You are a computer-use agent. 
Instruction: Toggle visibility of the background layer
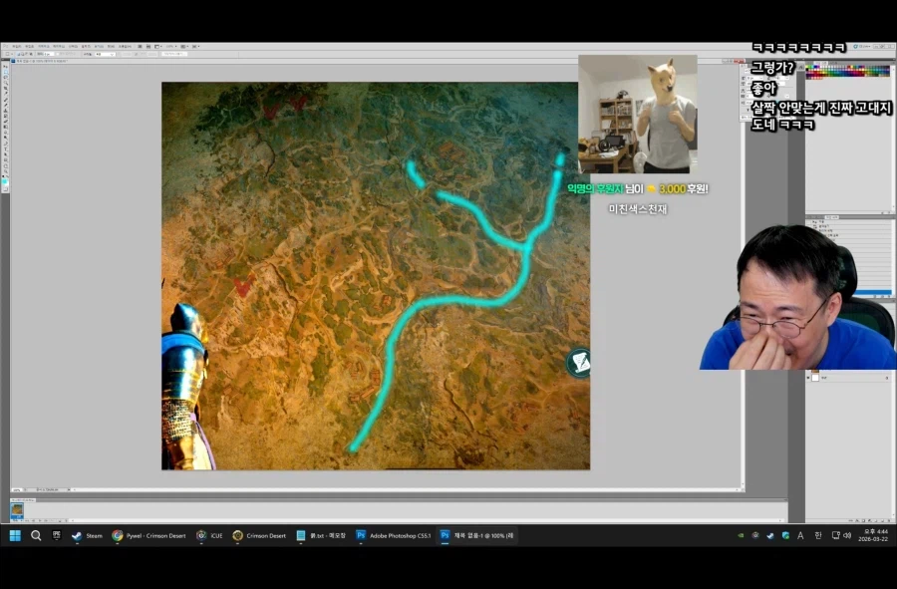(809, 379)
